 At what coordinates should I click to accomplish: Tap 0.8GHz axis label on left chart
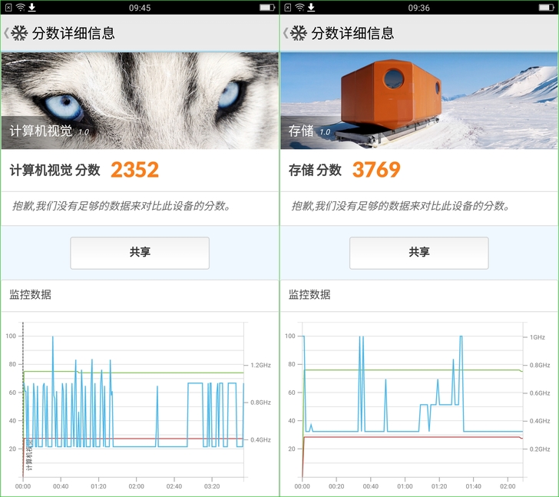tap(260, 403)
